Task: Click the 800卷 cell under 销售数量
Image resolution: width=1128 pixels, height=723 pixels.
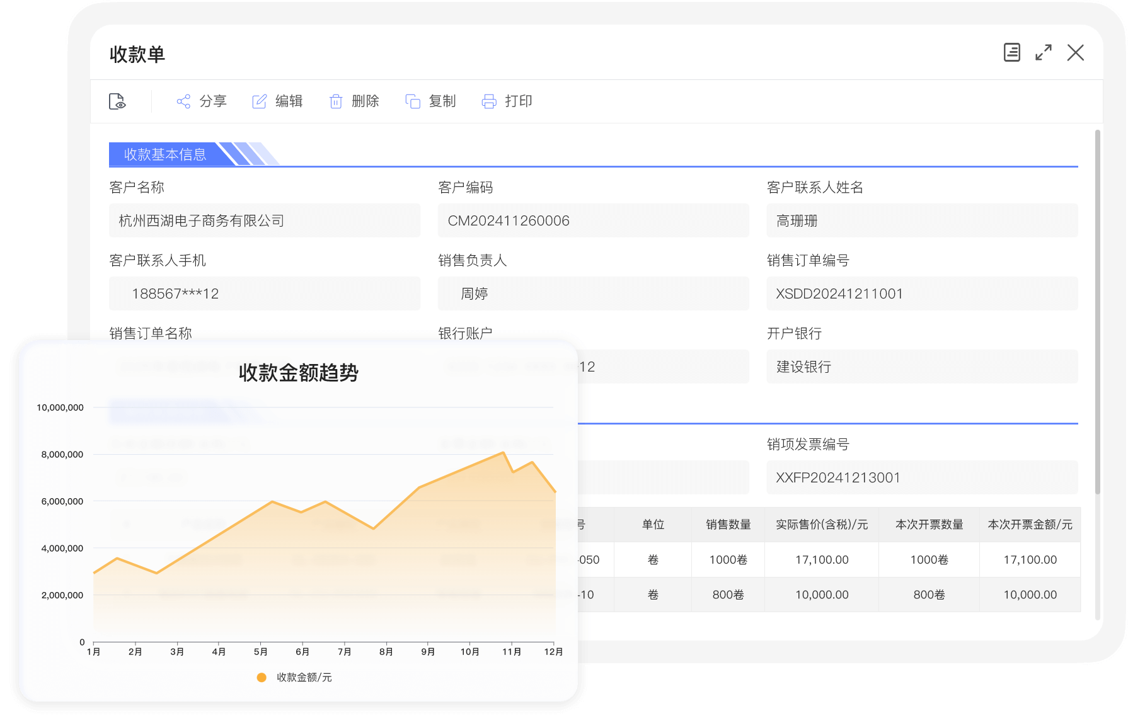Action: click(728, 595)
